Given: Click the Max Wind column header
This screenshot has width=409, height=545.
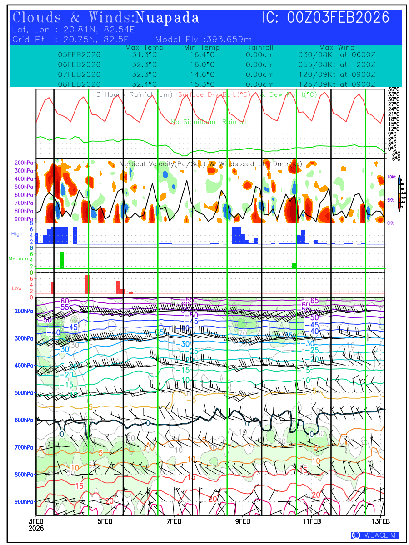Looking at the screenshot, I should point(337,47).
